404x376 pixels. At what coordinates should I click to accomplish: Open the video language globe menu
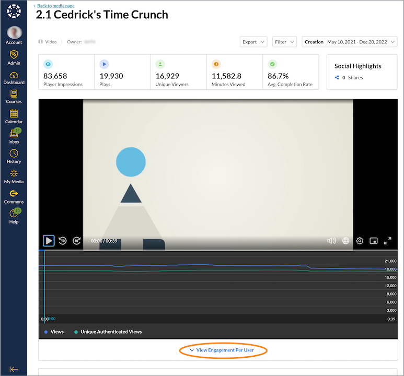(x=346, y=241)
